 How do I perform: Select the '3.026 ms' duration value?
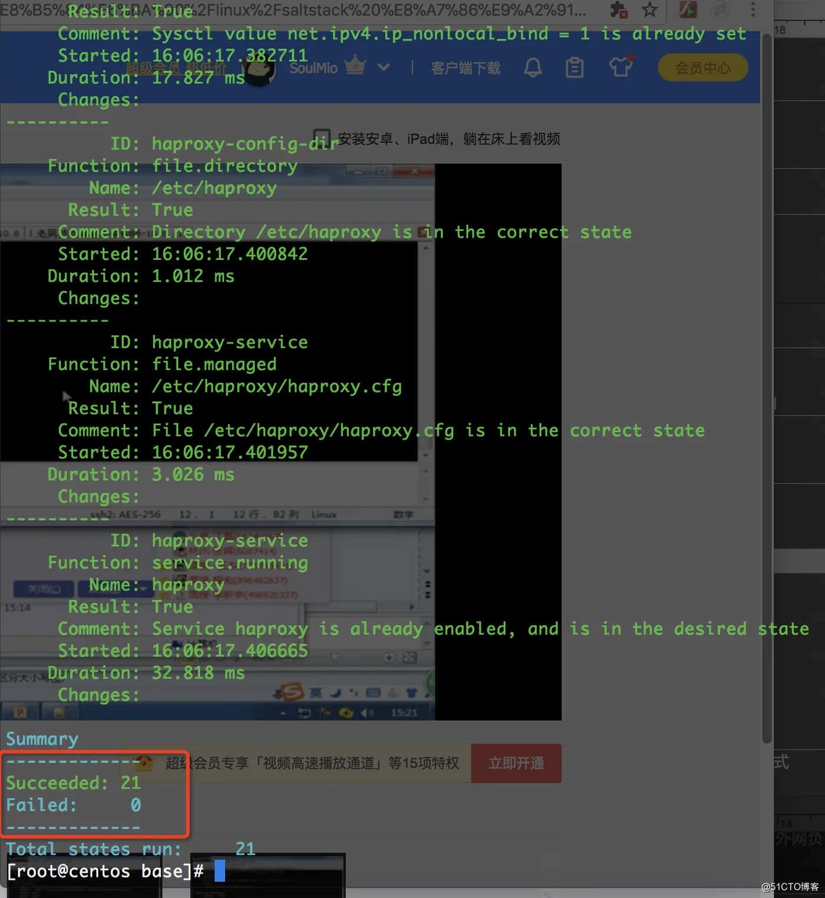(x=193, y=474)
